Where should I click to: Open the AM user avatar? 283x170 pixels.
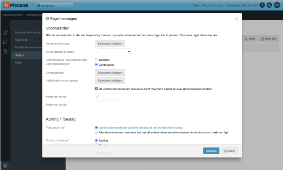pos(277,5)
